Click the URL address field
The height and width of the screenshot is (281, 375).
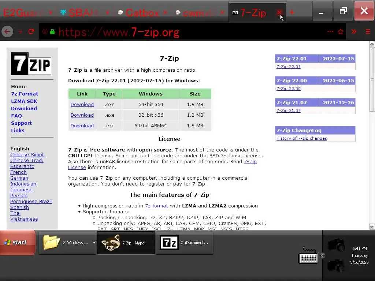click(x=191, y=31)
